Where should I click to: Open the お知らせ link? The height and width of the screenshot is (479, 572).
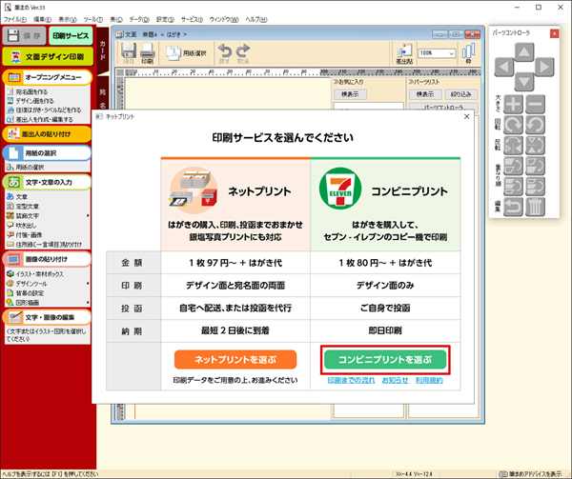[x=395, y=380]
